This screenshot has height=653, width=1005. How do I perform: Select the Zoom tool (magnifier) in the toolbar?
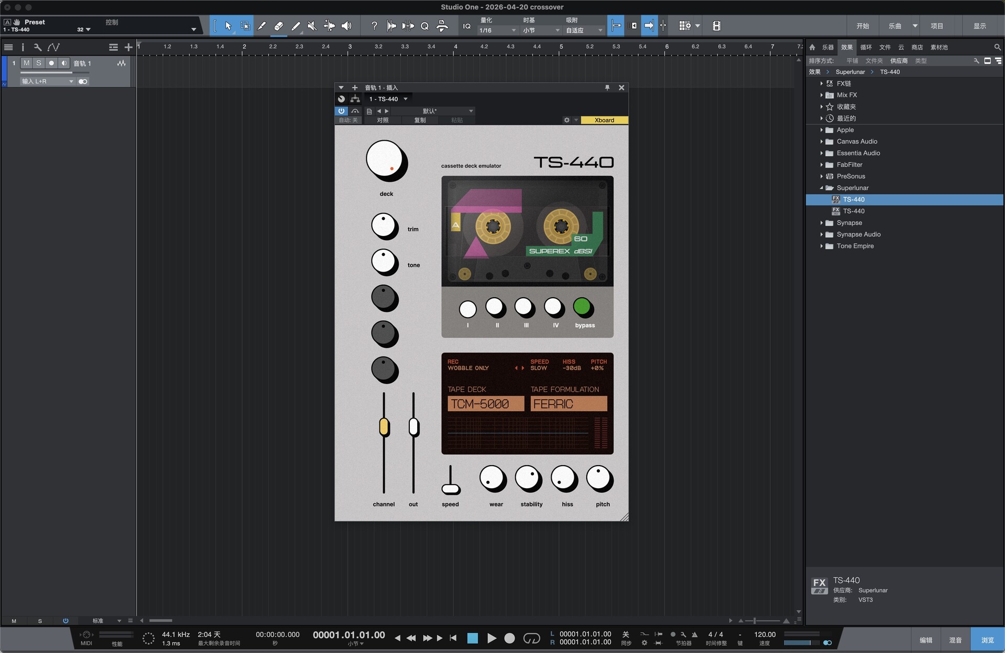pyautogui.click(x=425, y=26)
